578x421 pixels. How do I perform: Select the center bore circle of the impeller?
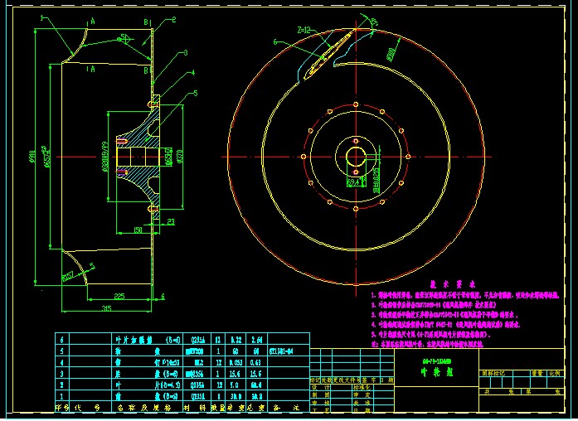[x=357, y=157]
